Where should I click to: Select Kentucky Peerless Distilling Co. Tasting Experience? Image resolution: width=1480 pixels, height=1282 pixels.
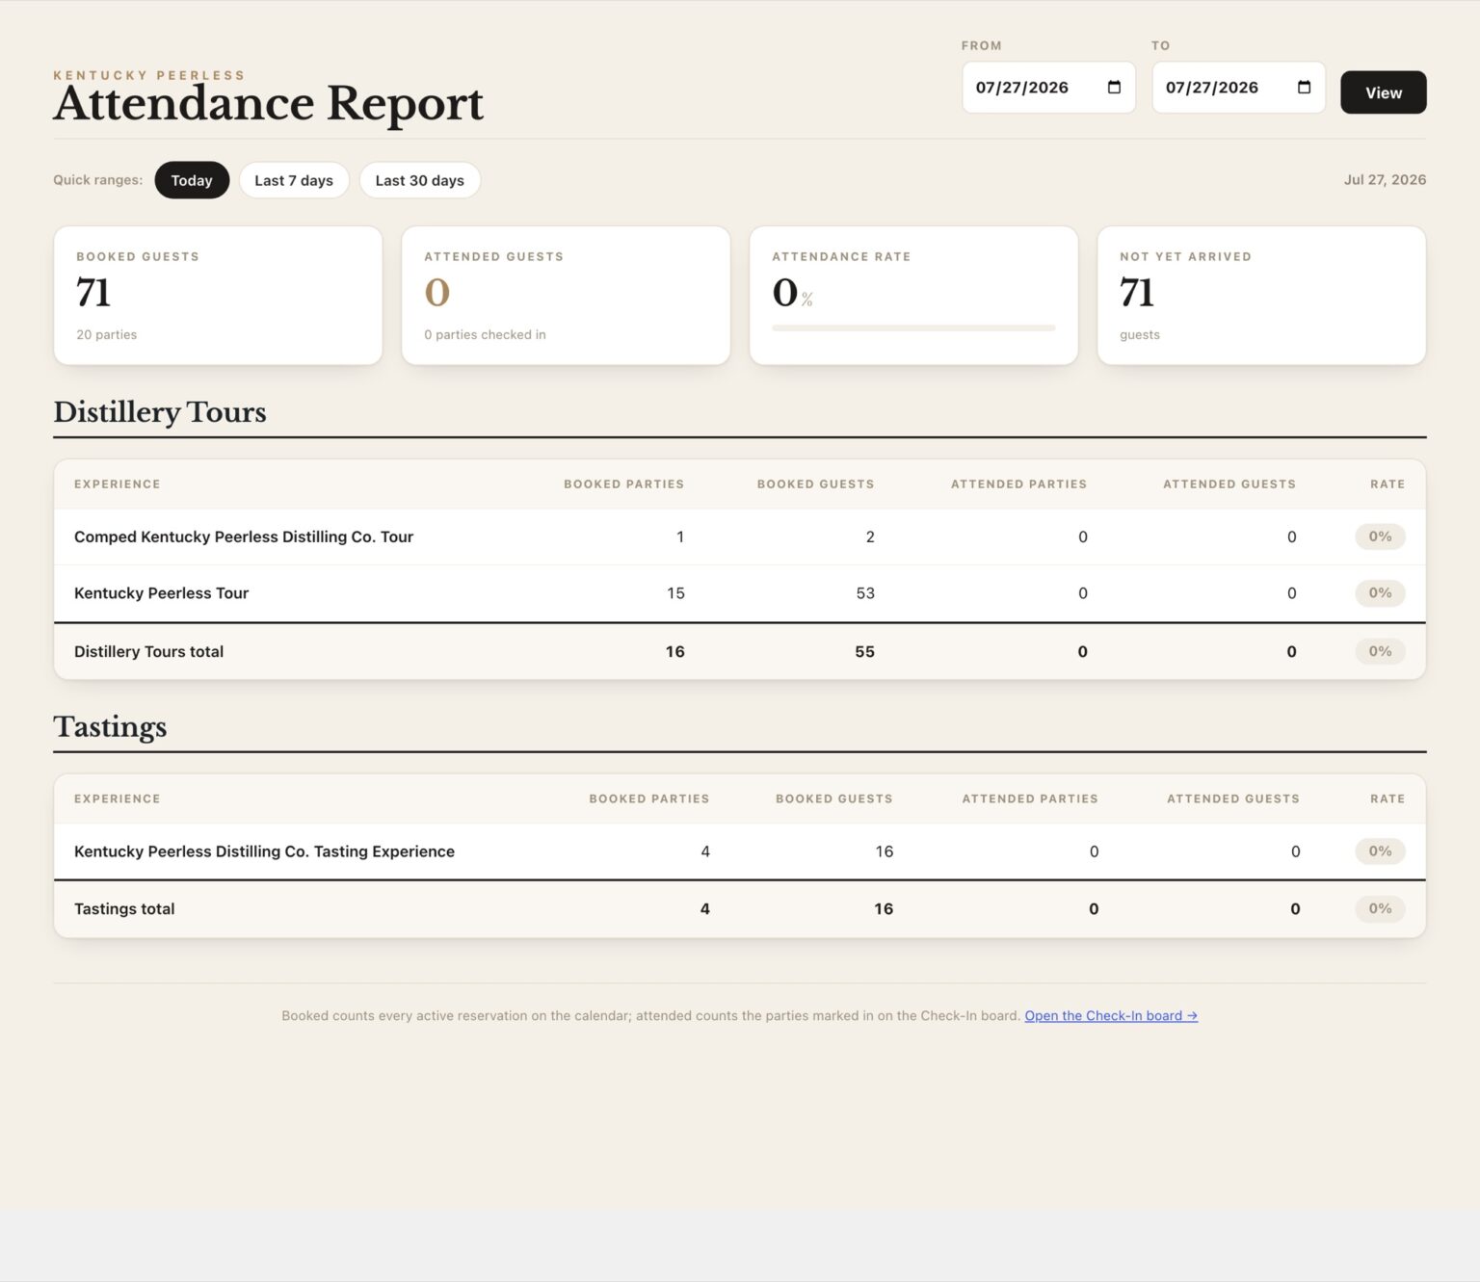[x=264, y=851]
